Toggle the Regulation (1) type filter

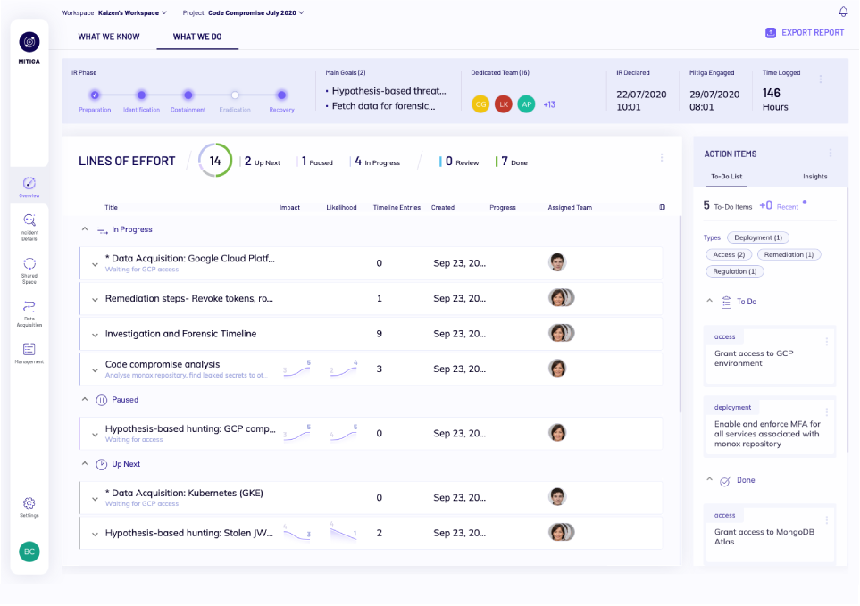(x=735, y=271)
